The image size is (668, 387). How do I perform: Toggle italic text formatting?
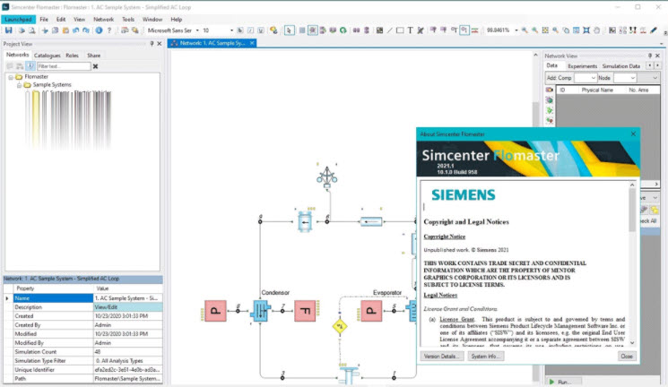[x=250, y=30]
